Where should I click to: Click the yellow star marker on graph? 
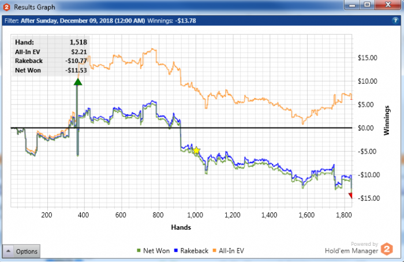[x=196, y=150]
